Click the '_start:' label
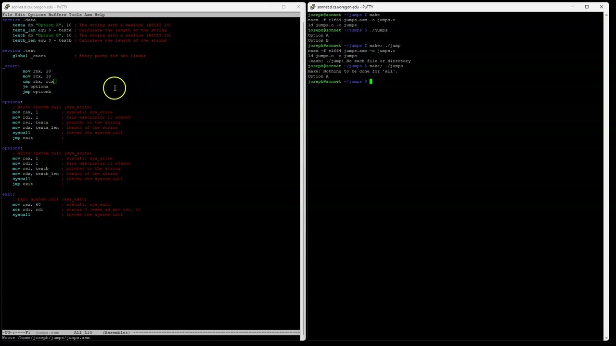The width and height of the screenshot is (616, 346). (11, 66)
